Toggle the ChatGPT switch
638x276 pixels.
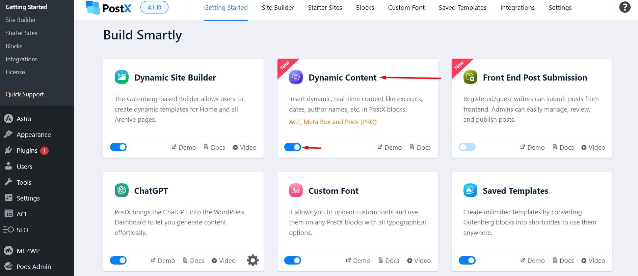[118, 260]
